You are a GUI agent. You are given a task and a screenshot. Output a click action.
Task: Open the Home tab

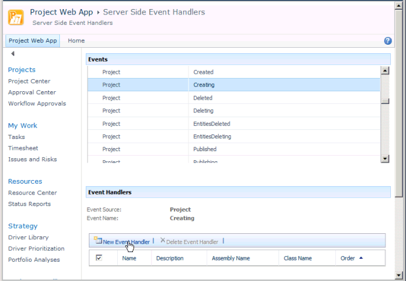[x=76, y=40]
